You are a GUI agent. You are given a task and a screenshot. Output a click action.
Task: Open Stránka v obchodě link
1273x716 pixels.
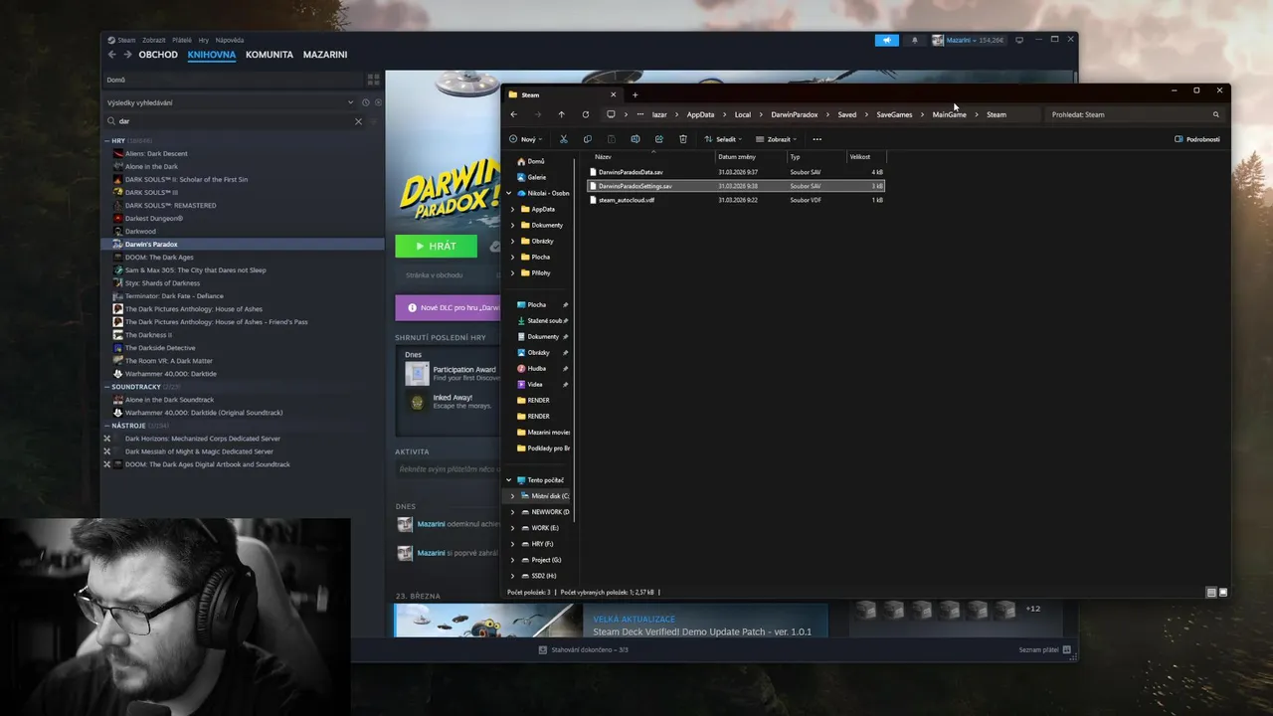(x=435, y=275)
